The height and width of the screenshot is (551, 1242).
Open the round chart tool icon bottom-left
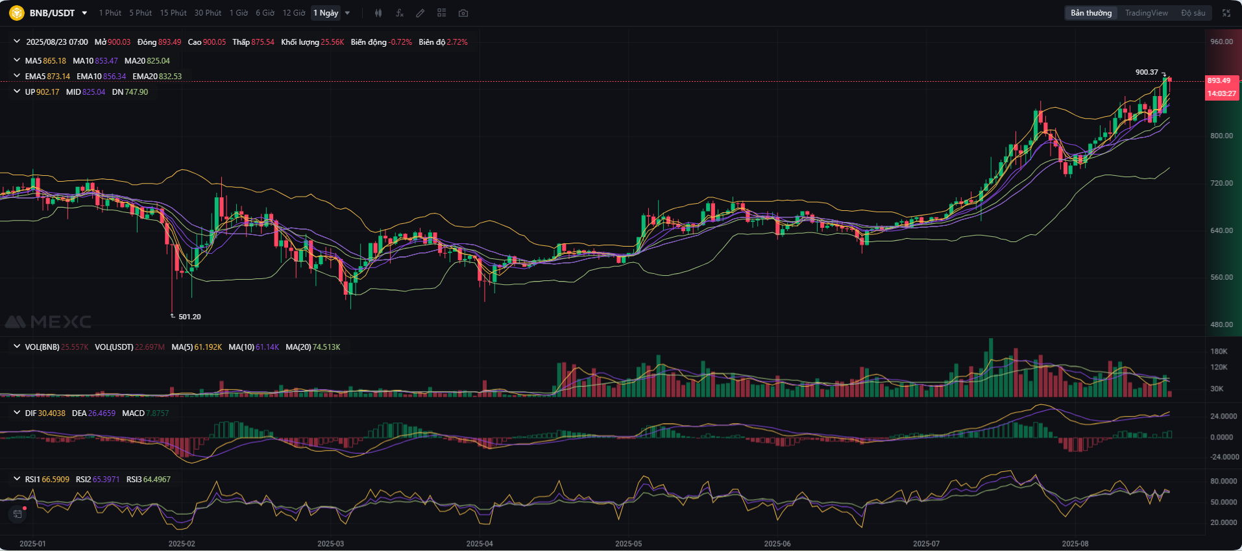[18, 514]
